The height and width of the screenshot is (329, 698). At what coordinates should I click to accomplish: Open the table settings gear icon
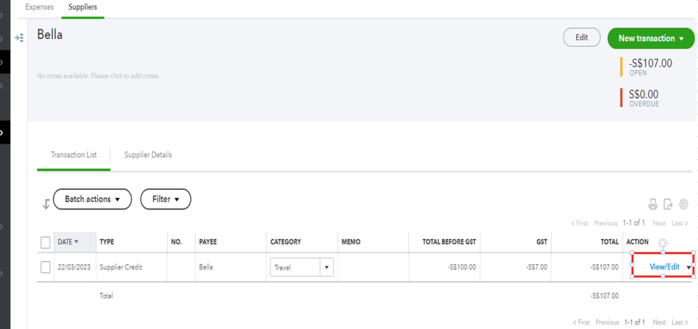[x=683, y=204]
